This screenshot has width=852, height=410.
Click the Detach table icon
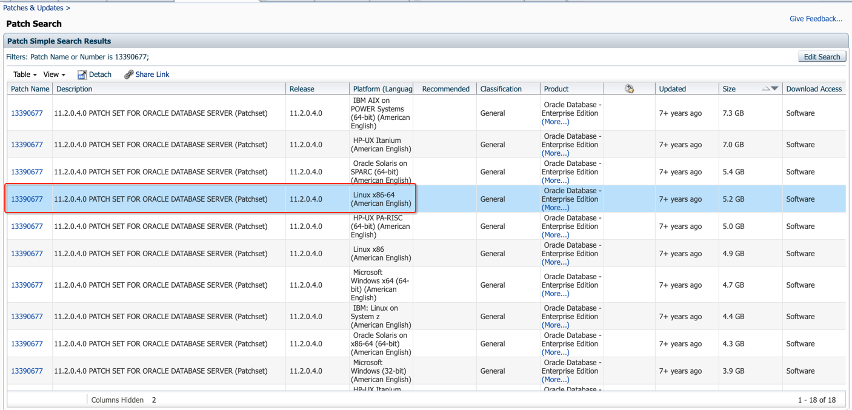(x=82, y=74)
